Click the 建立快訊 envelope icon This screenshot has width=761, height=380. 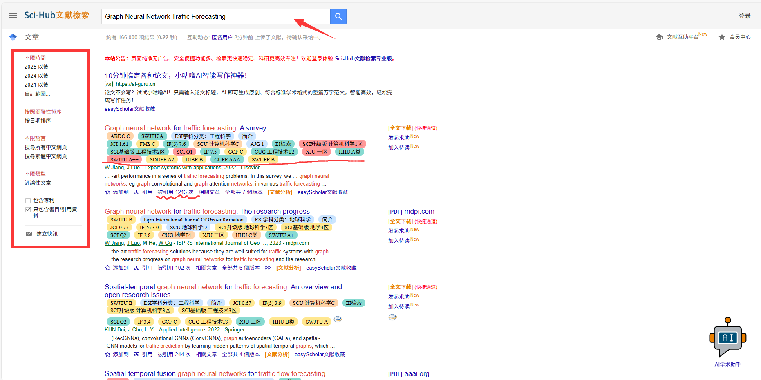[x=29, y=234]
